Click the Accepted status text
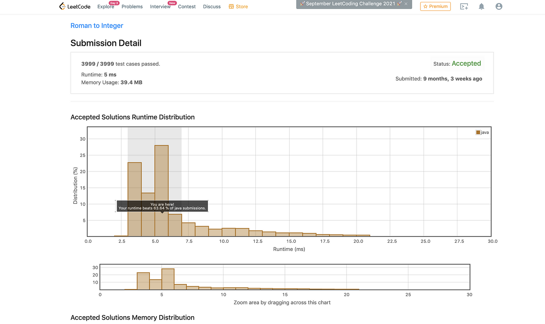Viewport: 545px width, 324px height. tap(466, 63)
